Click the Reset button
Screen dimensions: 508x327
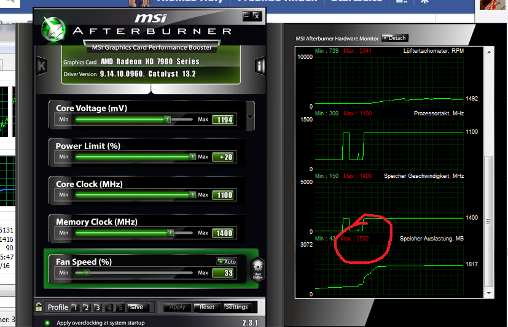206,307
